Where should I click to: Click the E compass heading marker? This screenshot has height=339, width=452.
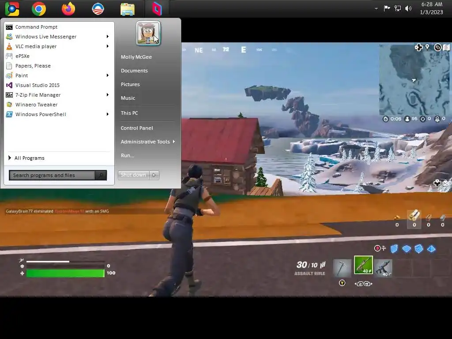click(244, 50)
